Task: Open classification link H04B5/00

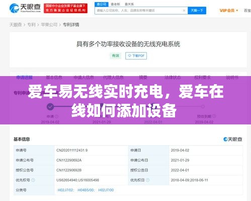Action: click(86, 190)
